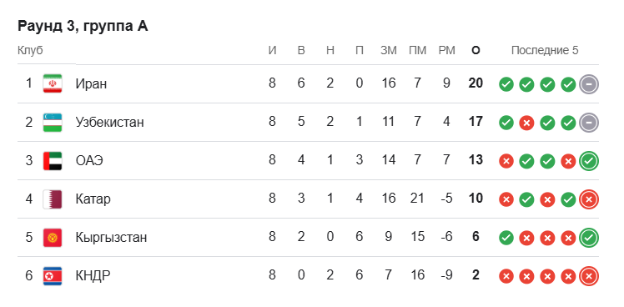Image resolution: width=624 pixels, height=307 pixels.
Task: Click the ОАЭ flag icon
Action: pyautogui.click(x=53, y=161)
